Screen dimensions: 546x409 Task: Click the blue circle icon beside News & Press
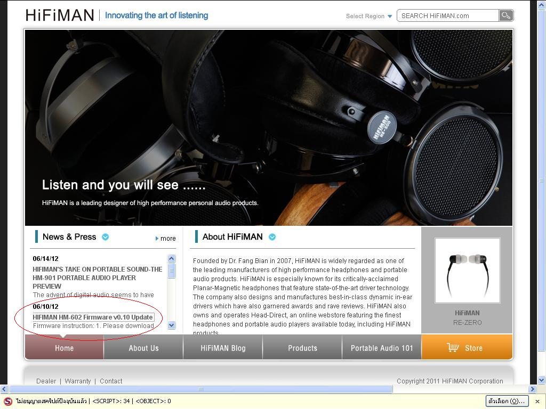click(105, 237)
